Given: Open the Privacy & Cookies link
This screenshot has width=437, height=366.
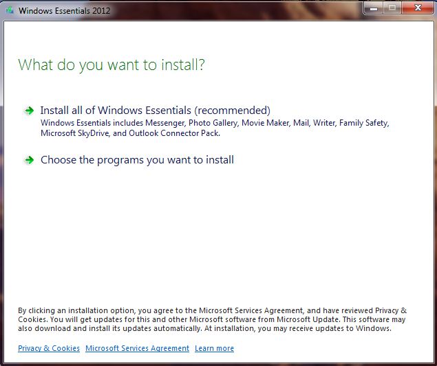Looking at the screenshot, I should pos(49,348).
